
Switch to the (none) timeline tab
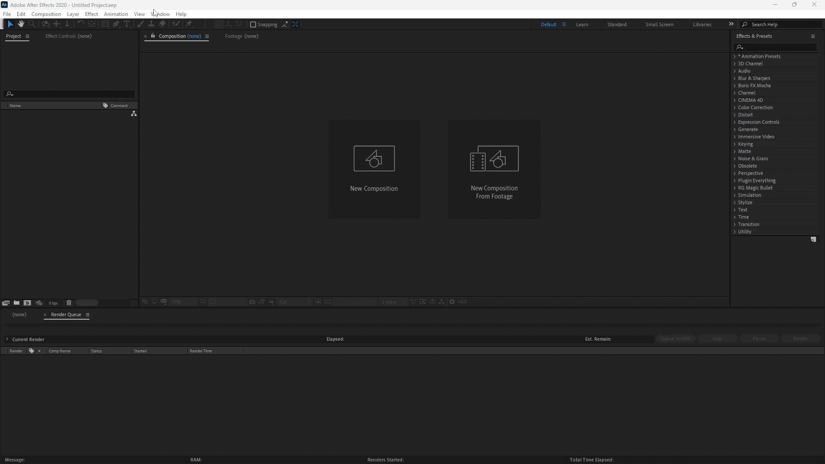19,315
